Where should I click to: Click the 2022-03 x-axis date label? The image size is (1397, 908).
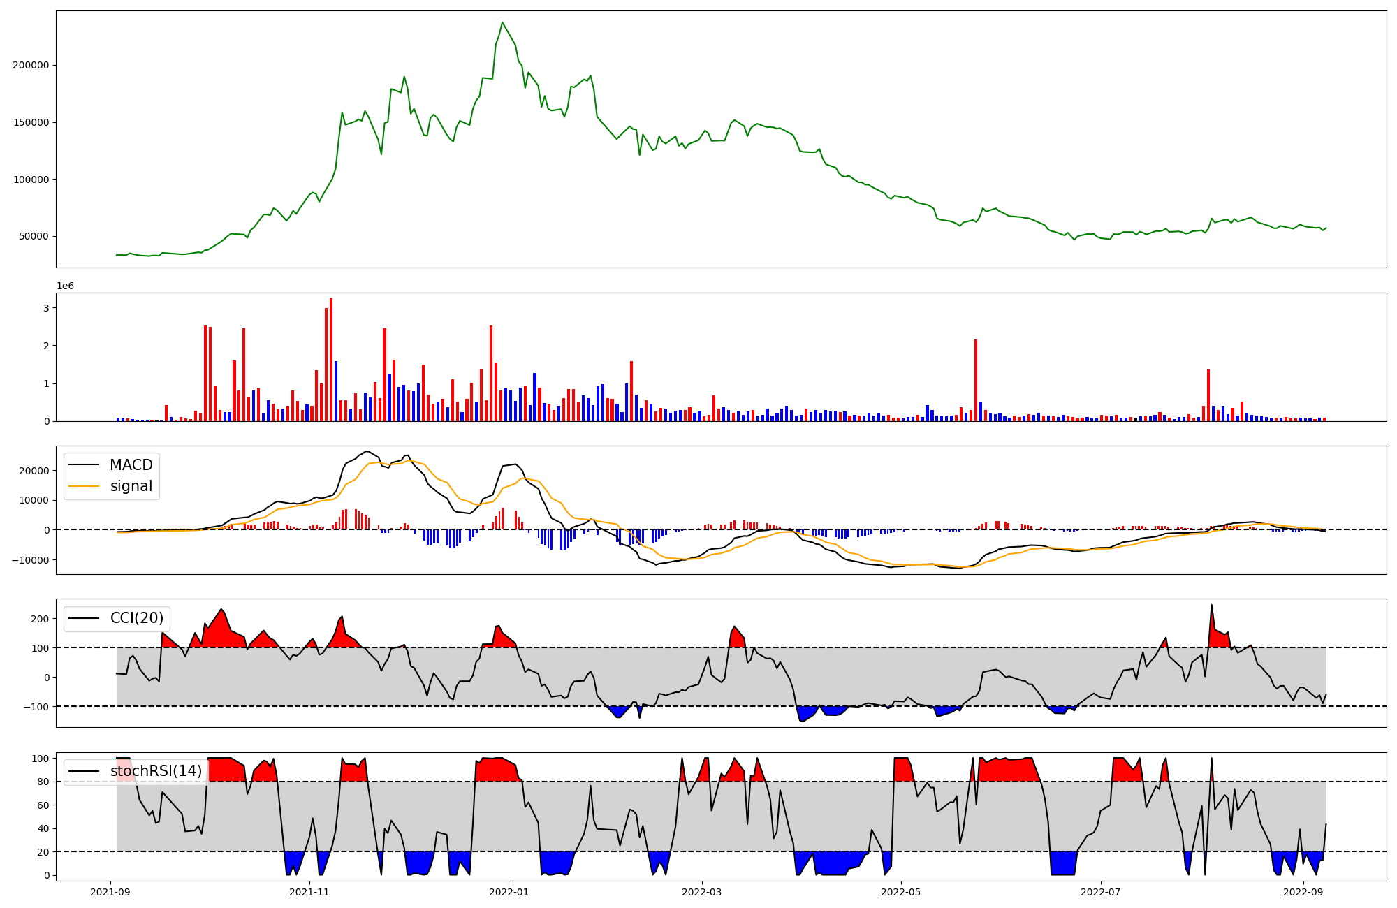(702, 892)
